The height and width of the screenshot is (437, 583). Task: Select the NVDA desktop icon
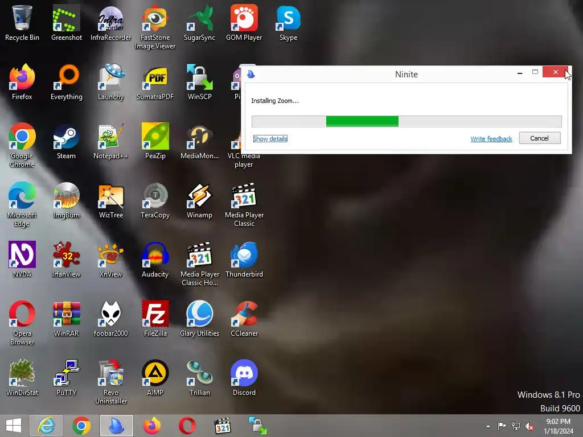pos(22,259)
